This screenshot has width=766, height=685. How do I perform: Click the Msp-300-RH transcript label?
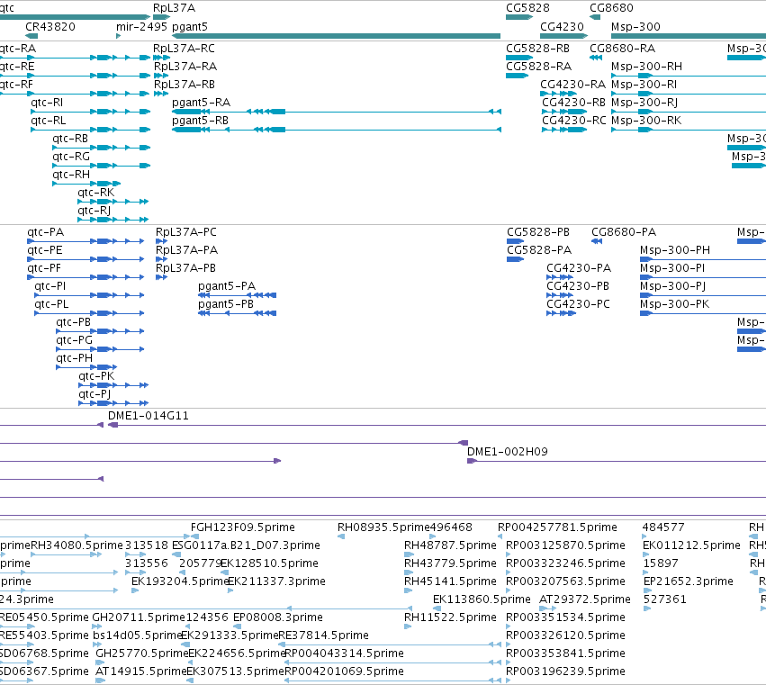pyautogui.click(x=647, y=67)
